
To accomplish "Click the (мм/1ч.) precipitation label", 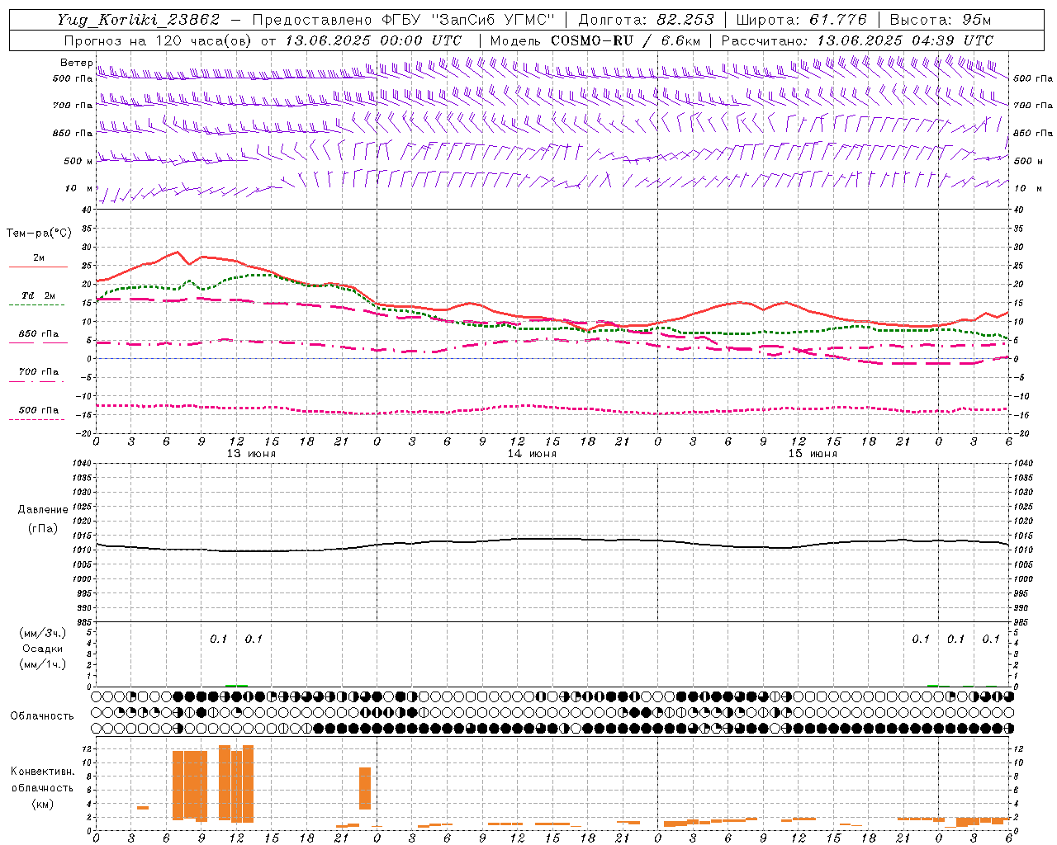I will tap(43, 664).
